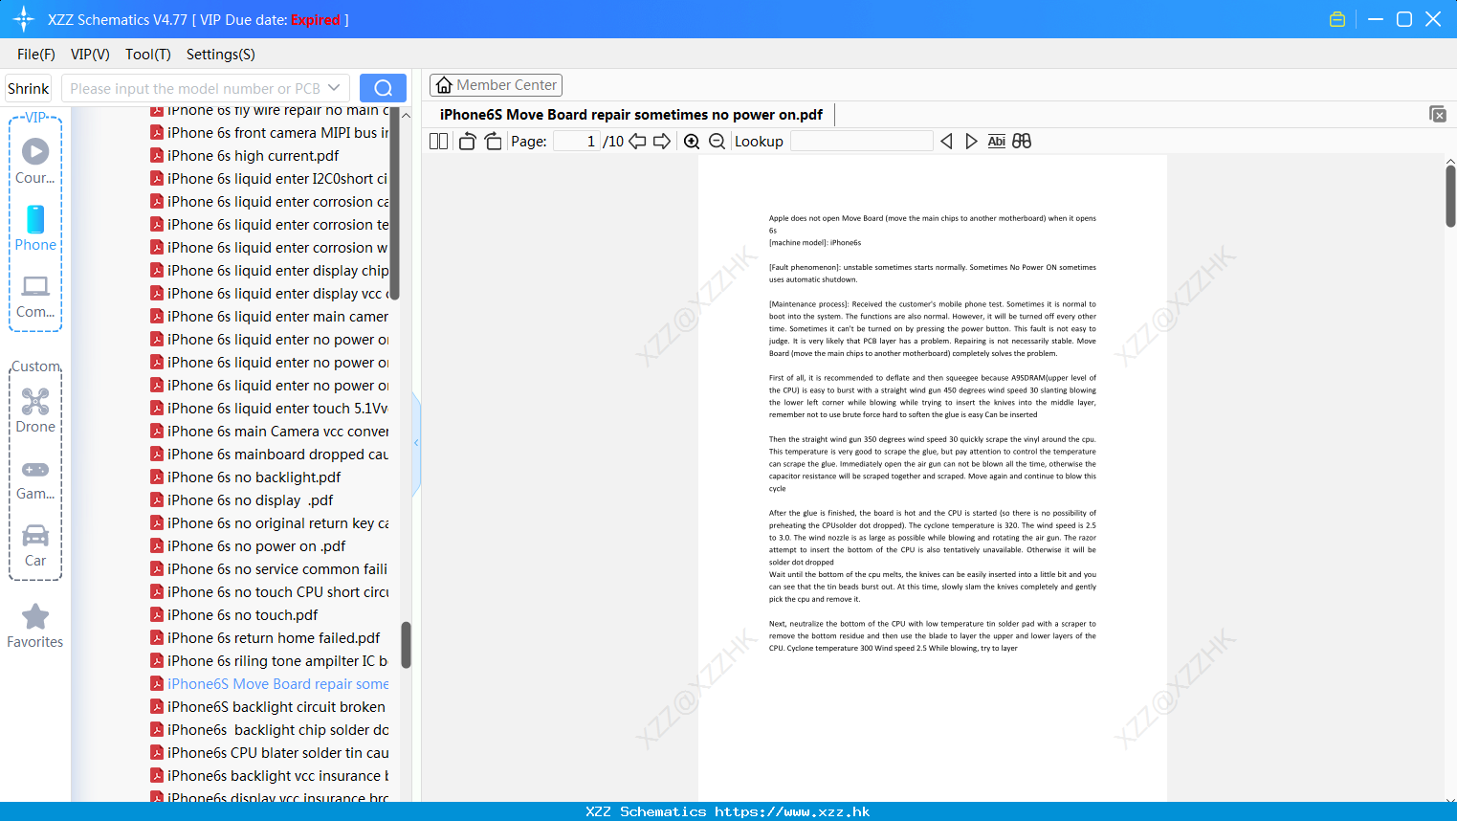Close the document tab panel icon
Screen dimensions: 1457x821
coord(1438,114)
